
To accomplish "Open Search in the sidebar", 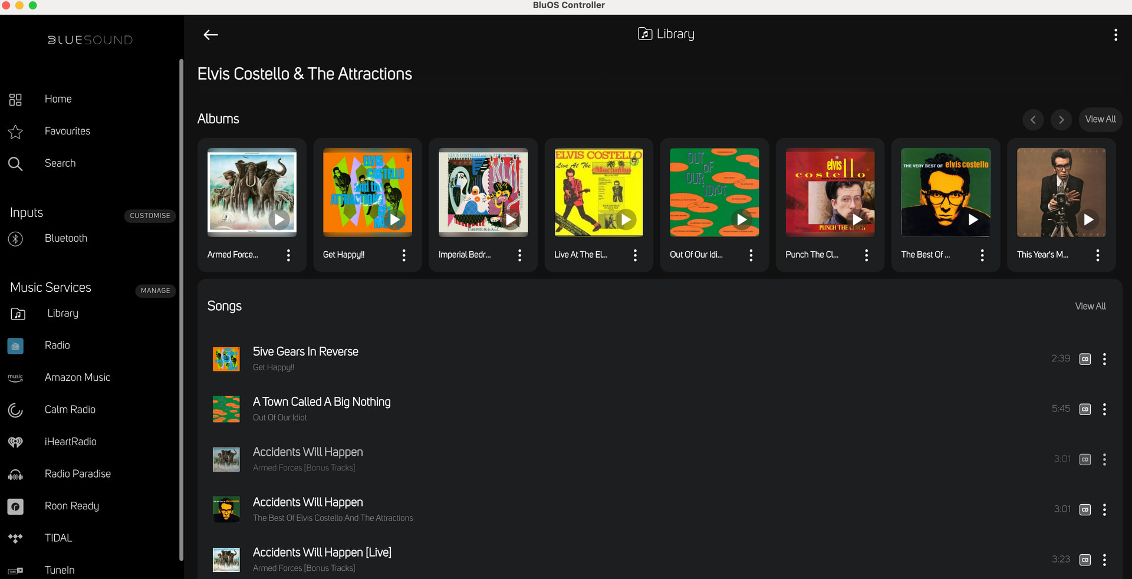I will [60, 163].
